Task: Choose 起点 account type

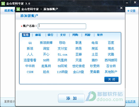Action: [x=46, y=72]
